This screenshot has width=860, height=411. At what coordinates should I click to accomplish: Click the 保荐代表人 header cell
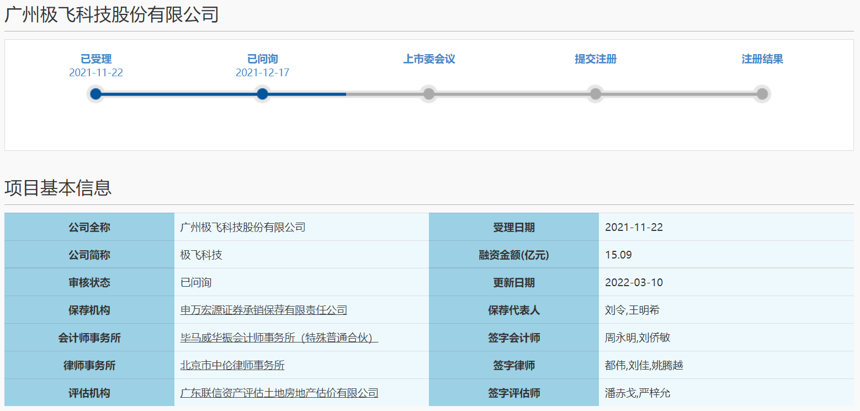(x=514, y=310)
